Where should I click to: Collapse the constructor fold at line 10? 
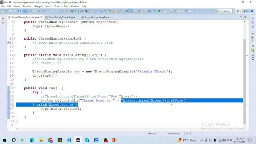pyautogui.click(x=14, y=38)
